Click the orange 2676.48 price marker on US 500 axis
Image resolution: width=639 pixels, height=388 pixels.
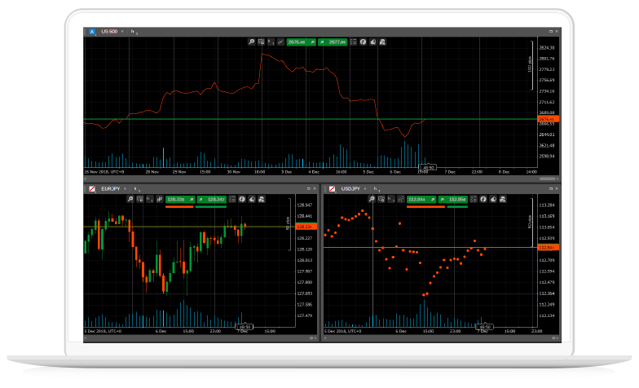click(548, 119)
